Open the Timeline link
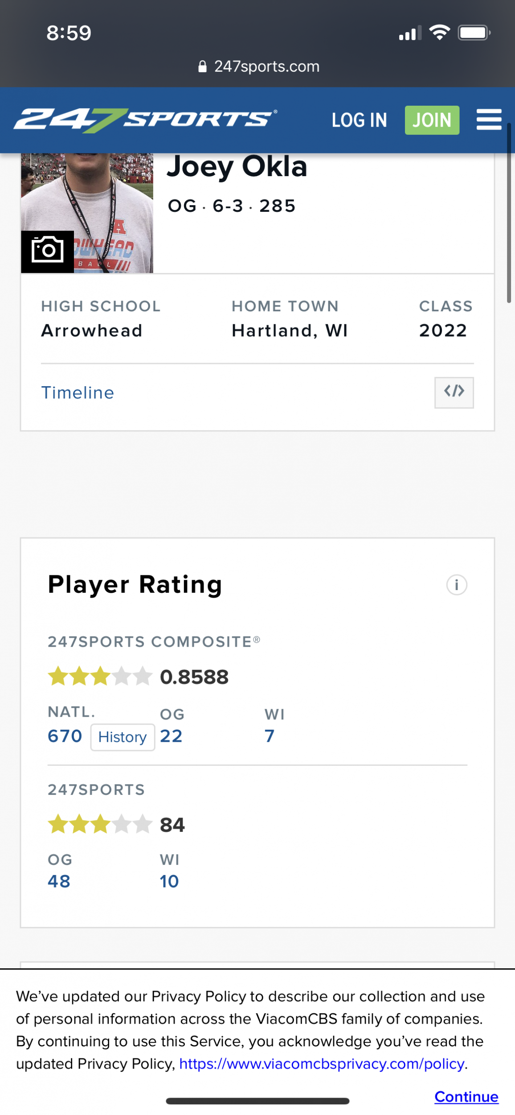 [78, 392]
